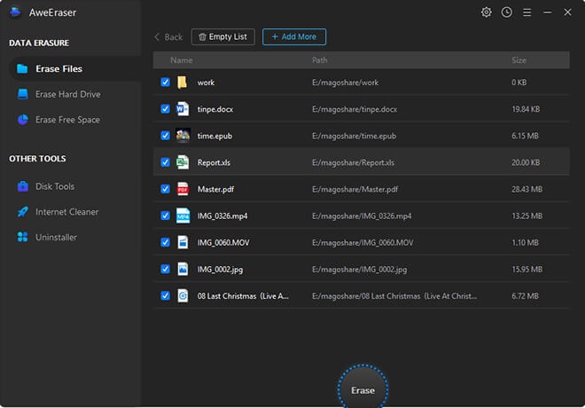Click the Word icon next to tinpe.docx
Viewport: 585px width, 408px height.
(x=183, y=109)
